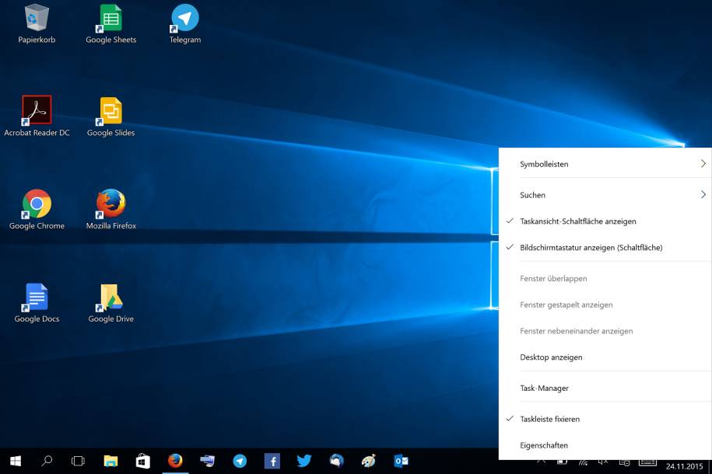Select the Google Slides desktop shortcut

coord(110,116)
